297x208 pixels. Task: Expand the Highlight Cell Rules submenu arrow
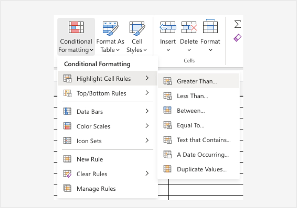(147, 78)
